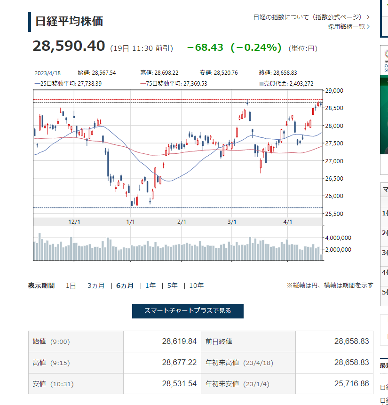The image size is (388, 405).
Task: Click the 25,500 price axis label
Action: coord(334,214)
